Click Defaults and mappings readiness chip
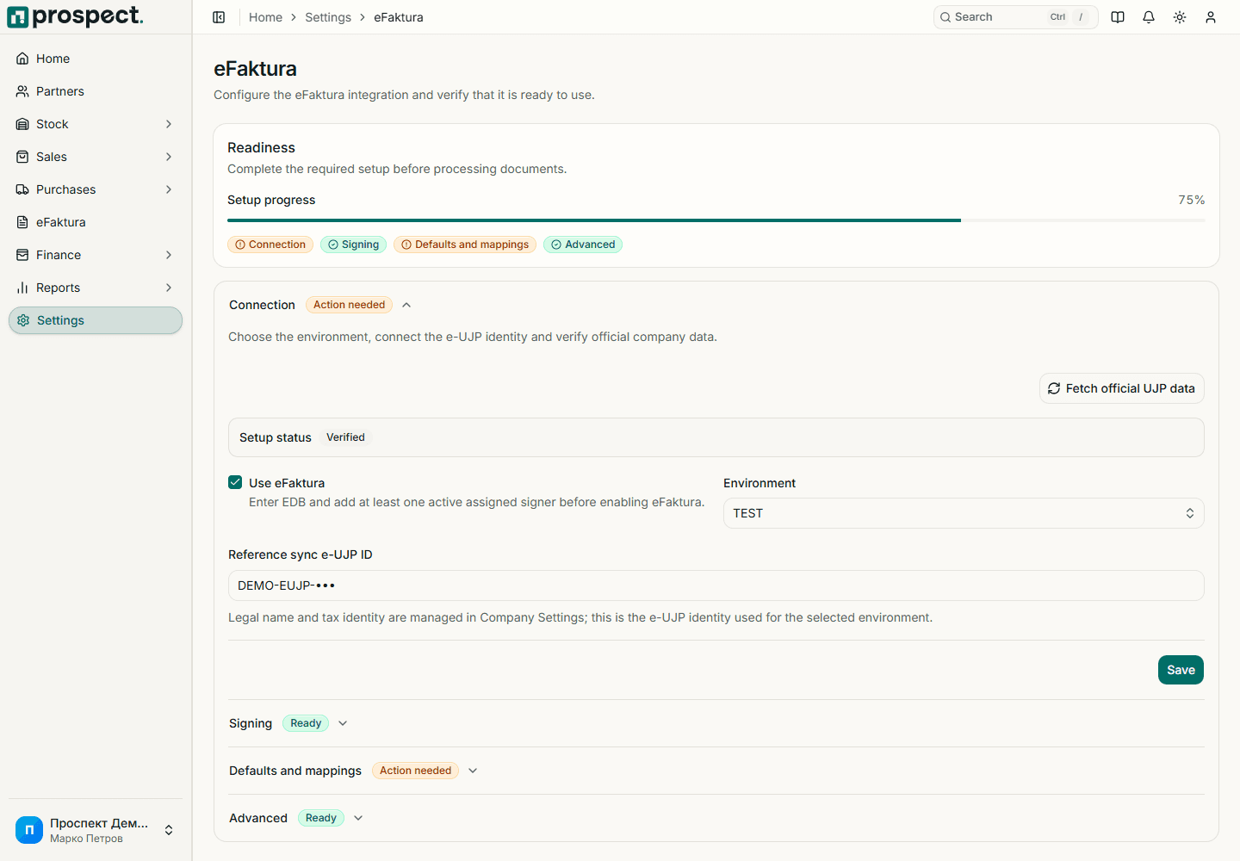This screenshot has height=861, width=1240. point(465,245)
